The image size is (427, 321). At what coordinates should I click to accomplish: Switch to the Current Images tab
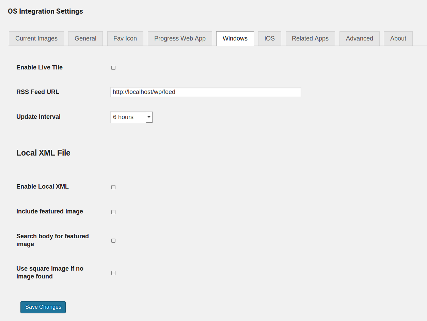click(x=36, y=38)
